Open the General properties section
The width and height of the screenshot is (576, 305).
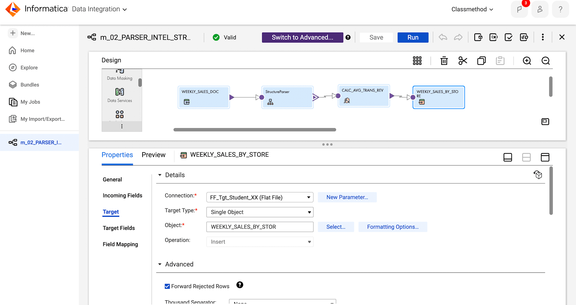click(112, 180)
